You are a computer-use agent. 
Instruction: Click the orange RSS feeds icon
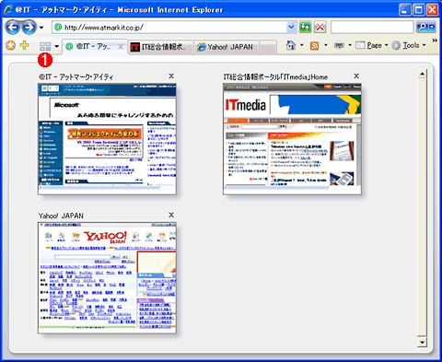(314, 46)
